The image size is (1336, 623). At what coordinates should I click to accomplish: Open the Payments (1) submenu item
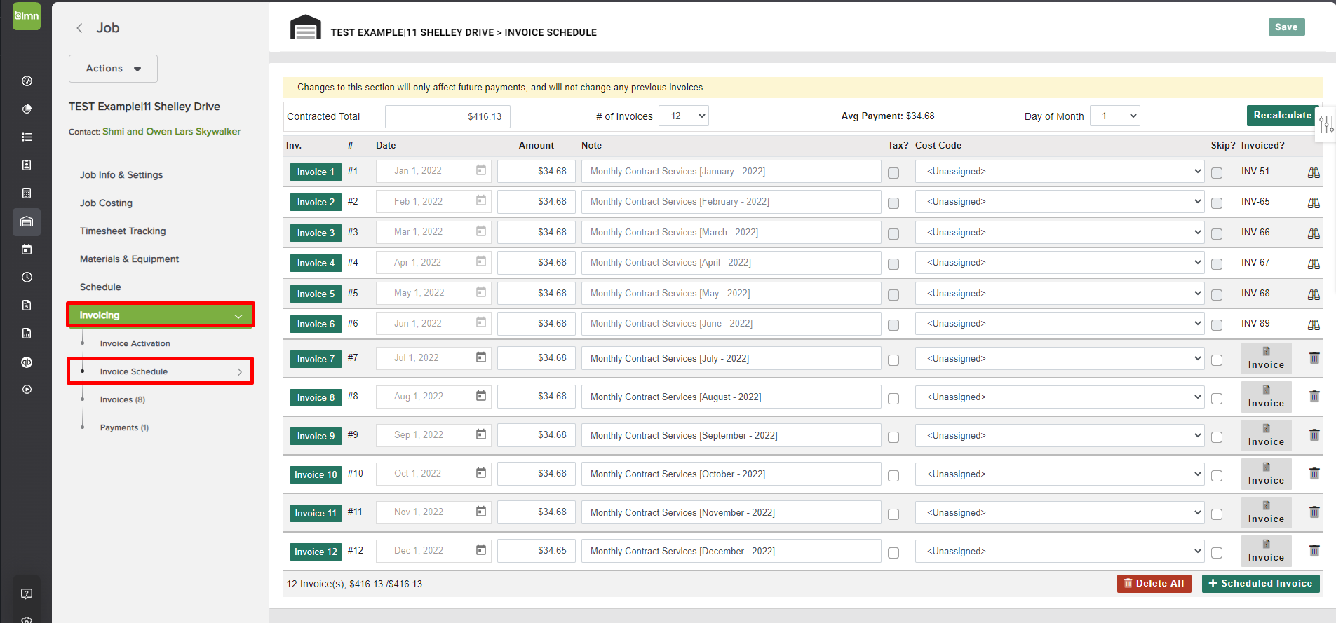coord(124,427)
